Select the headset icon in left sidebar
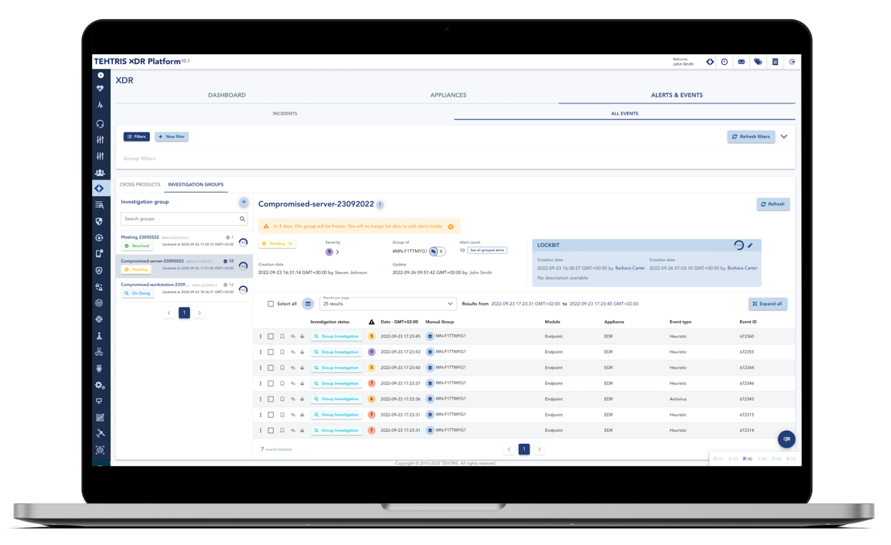The width and height of the screenshot is (891, 545). point(100,124)
